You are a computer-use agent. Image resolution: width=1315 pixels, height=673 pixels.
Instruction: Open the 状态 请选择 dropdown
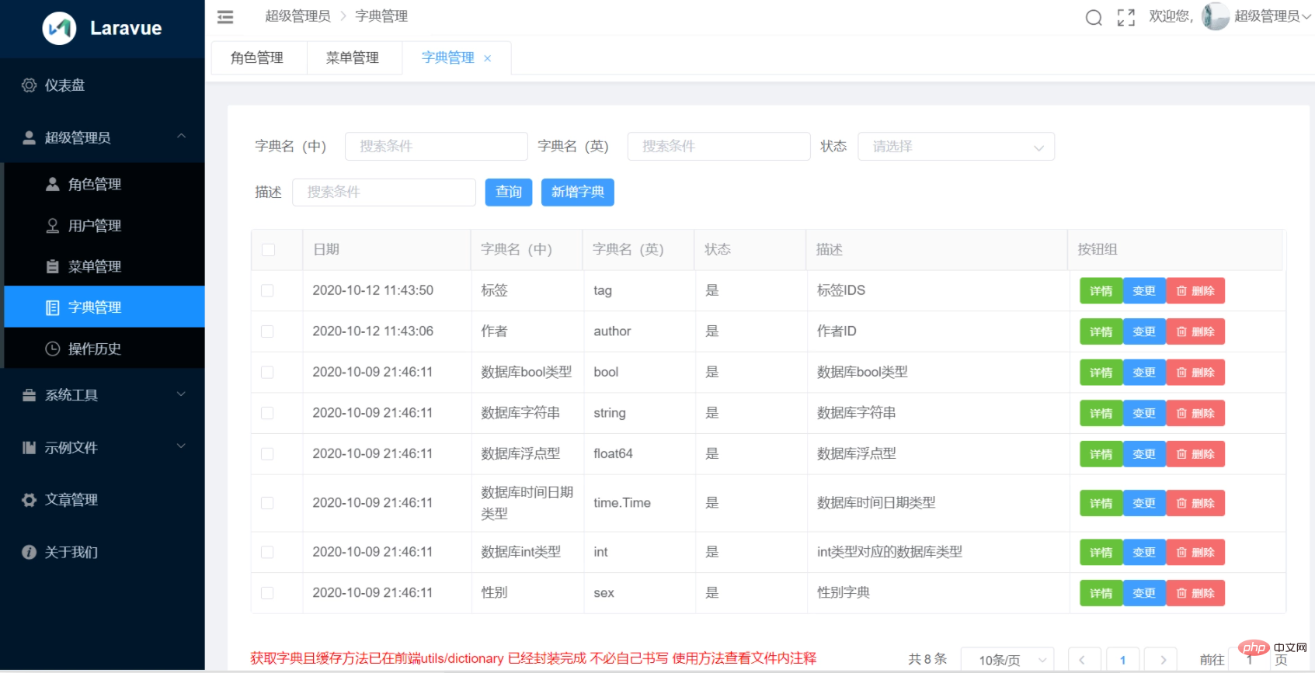955,147
